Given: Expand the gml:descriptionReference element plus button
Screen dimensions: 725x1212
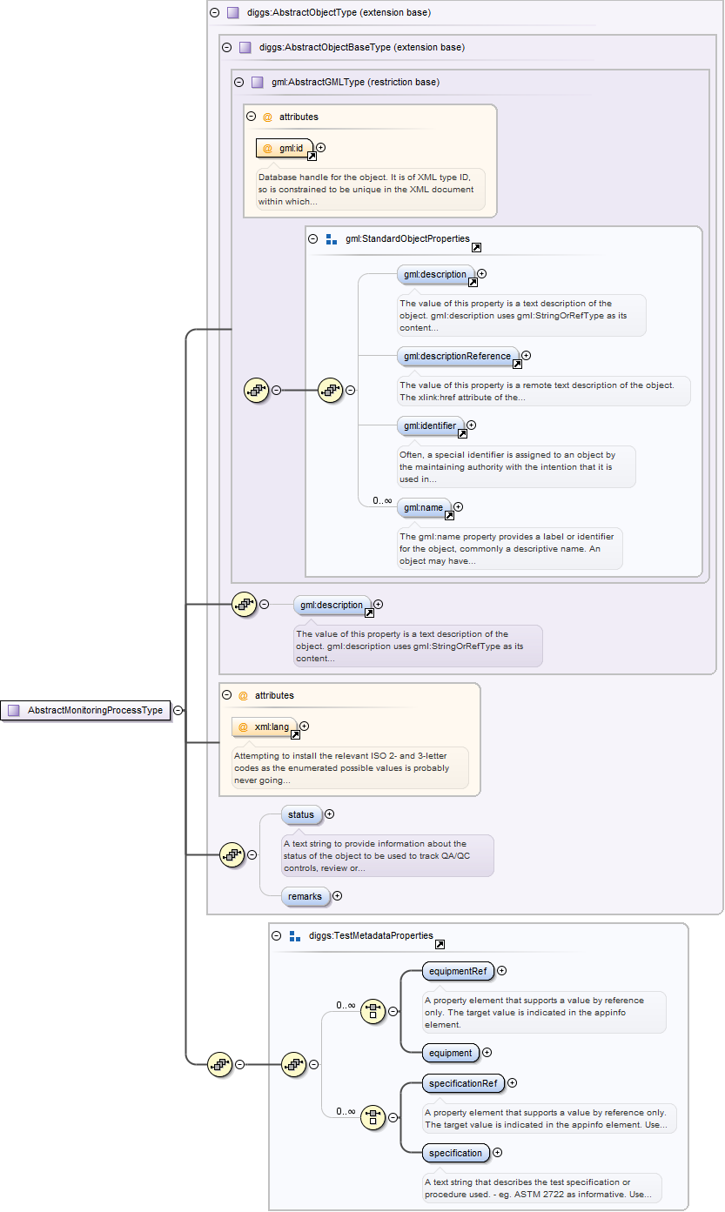Looking at the screenshot, I should pyautogui.click(x=526, y=355).
